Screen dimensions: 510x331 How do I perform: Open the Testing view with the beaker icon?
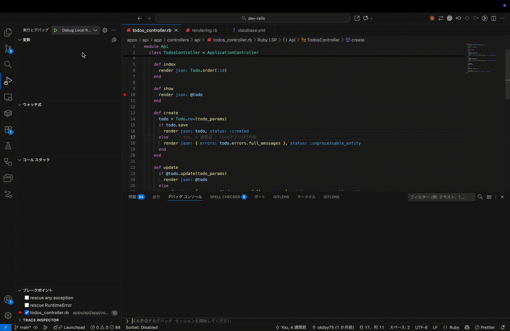8,146
